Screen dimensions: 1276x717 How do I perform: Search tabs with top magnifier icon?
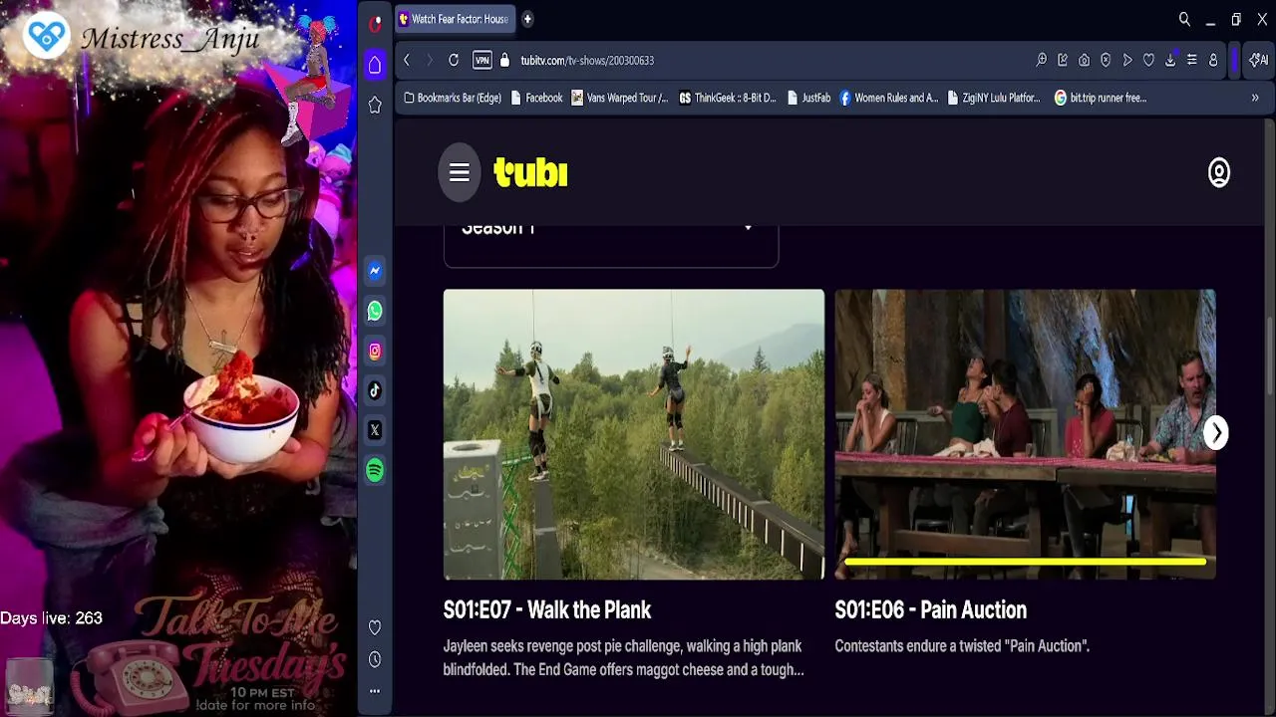click(1184, 19)
